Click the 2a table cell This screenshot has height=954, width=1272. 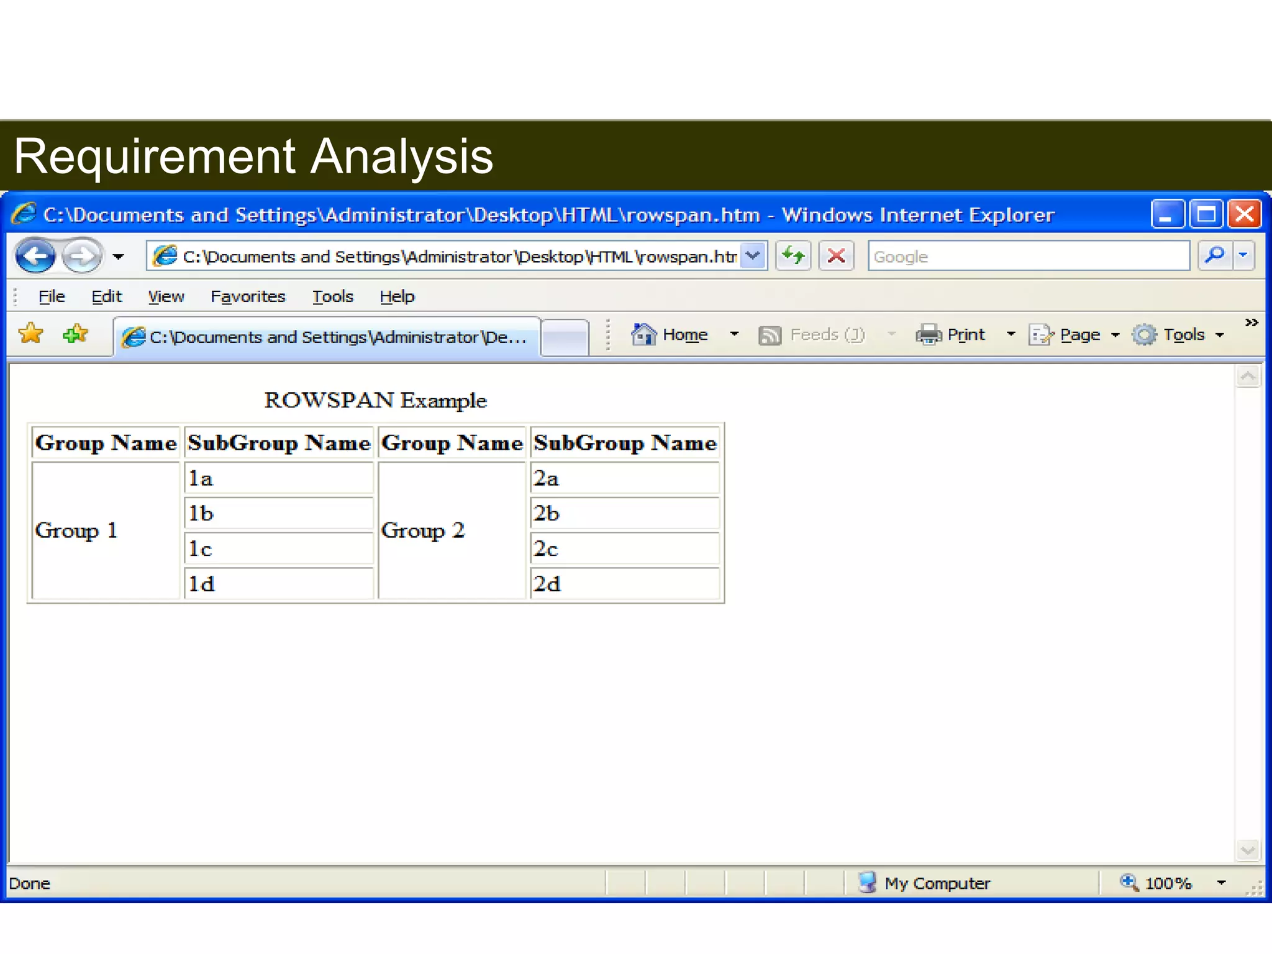click(625, 478)
